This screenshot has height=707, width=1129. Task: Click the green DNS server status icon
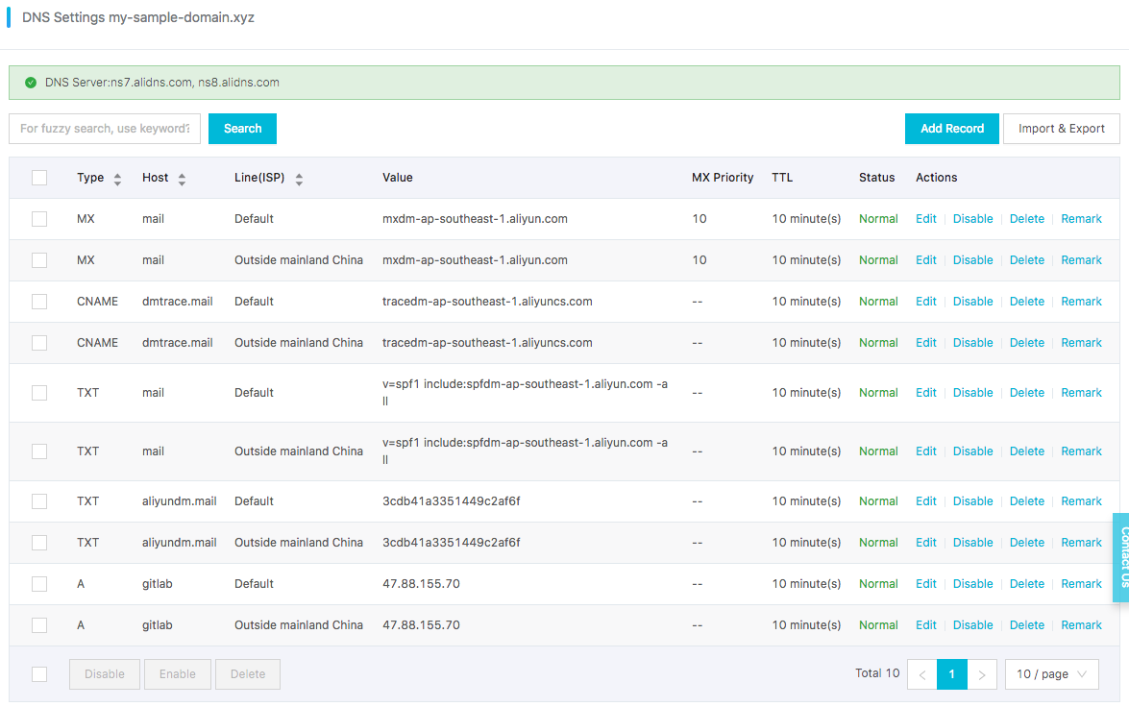pos(30,83)
